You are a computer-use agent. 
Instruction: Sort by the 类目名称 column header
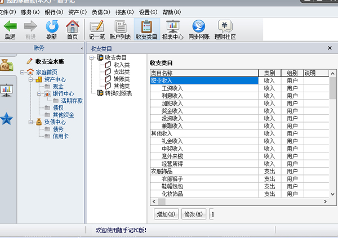[204, 73]
